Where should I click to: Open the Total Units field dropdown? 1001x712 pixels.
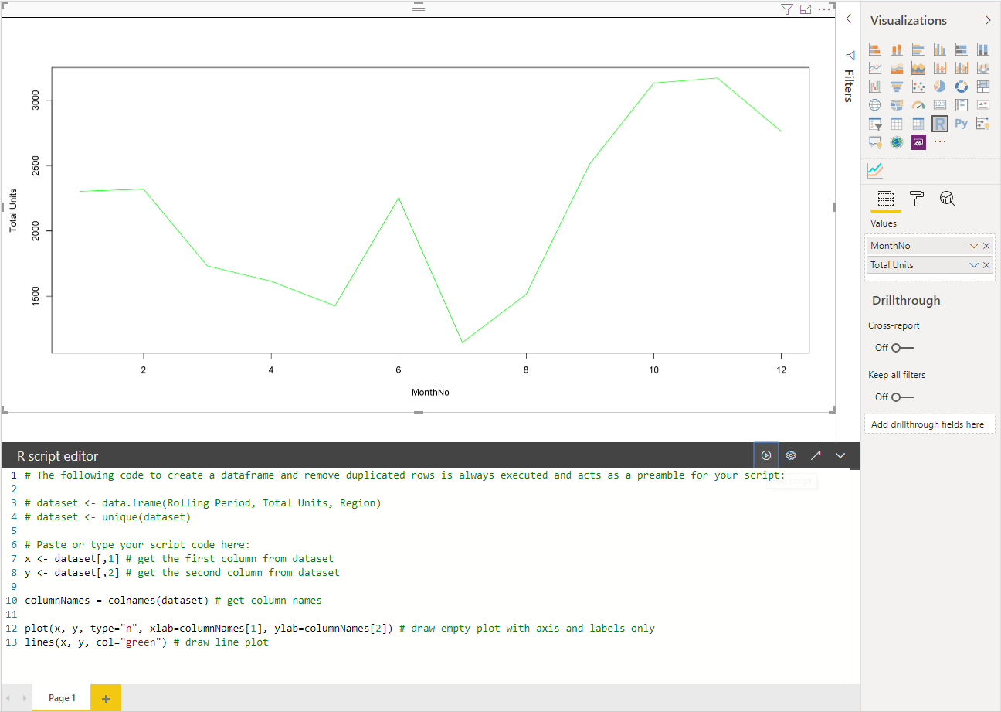[972, 264]
